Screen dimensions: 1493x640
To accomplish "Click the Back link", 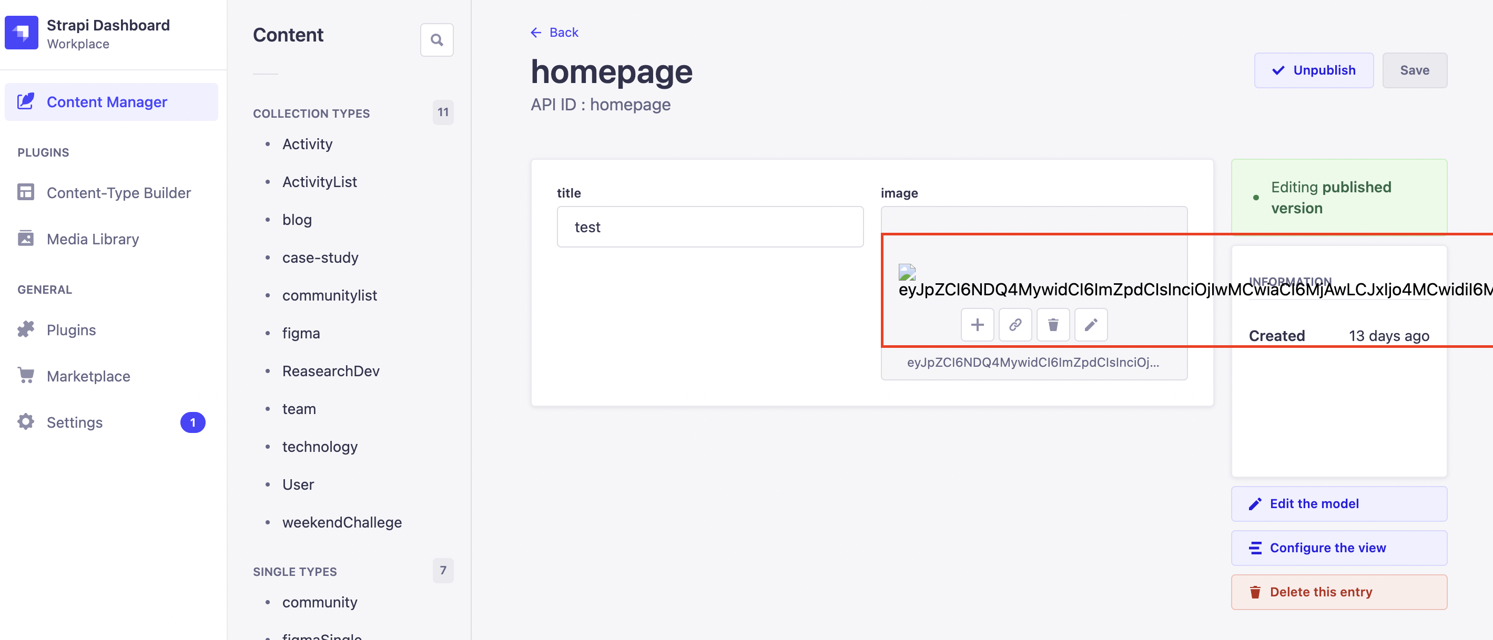I will pos(555,33).
